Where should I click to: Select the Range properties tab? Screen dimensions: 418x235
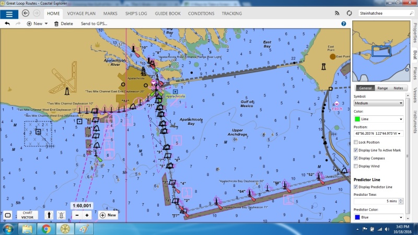coord(382,88)
